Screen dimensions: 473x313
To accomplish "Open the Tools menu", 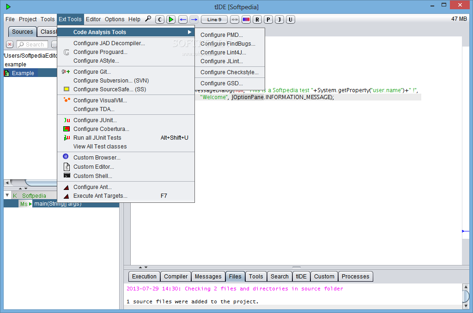I will click(x=48, y=19).
